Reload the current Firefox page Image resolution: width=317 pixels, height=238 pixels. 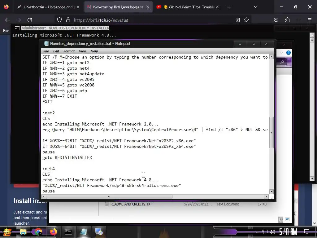(30, 20)
